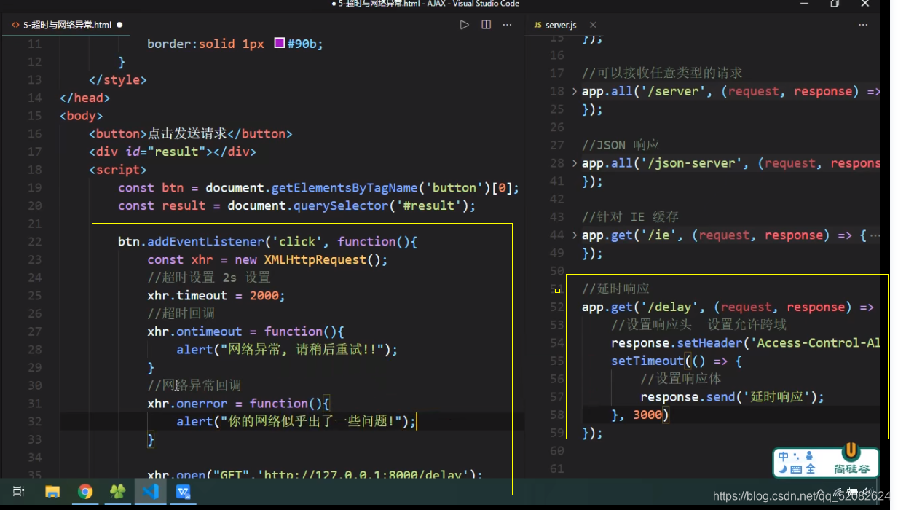Open color picker on #90b swatch
Image resolution: width=898 pixels, height=510 pixels.
pos(279,44)
